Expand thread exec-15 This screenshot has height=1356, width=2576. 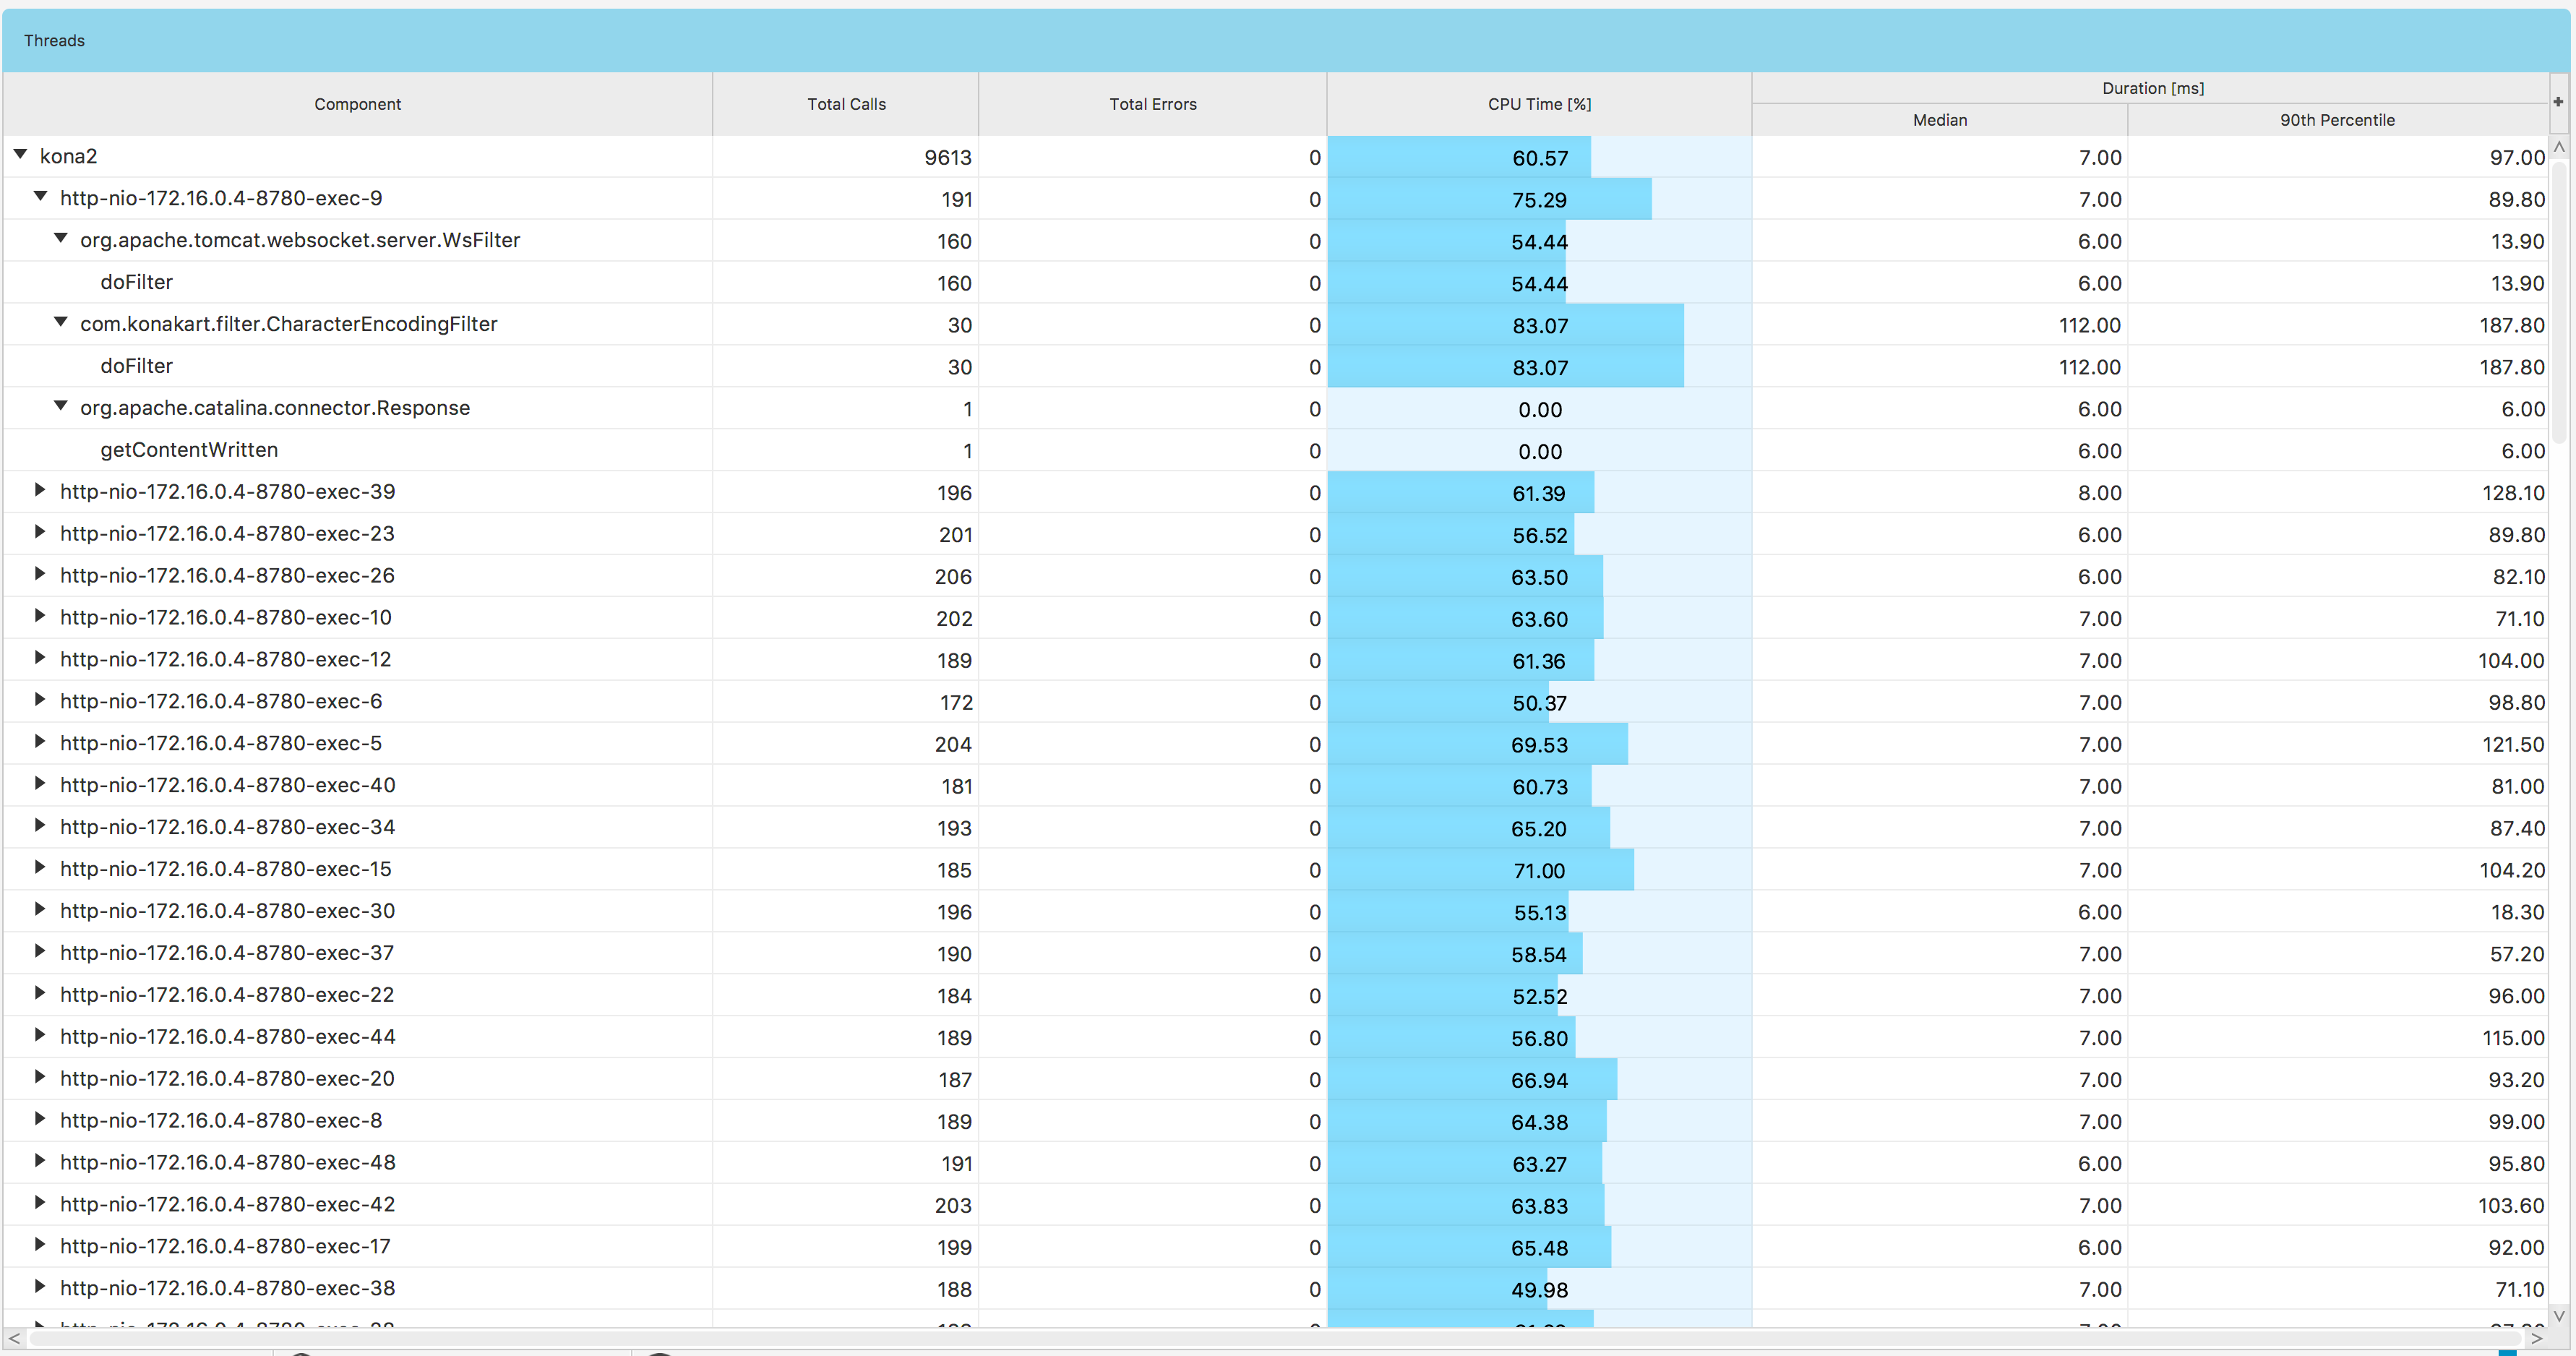40,868
